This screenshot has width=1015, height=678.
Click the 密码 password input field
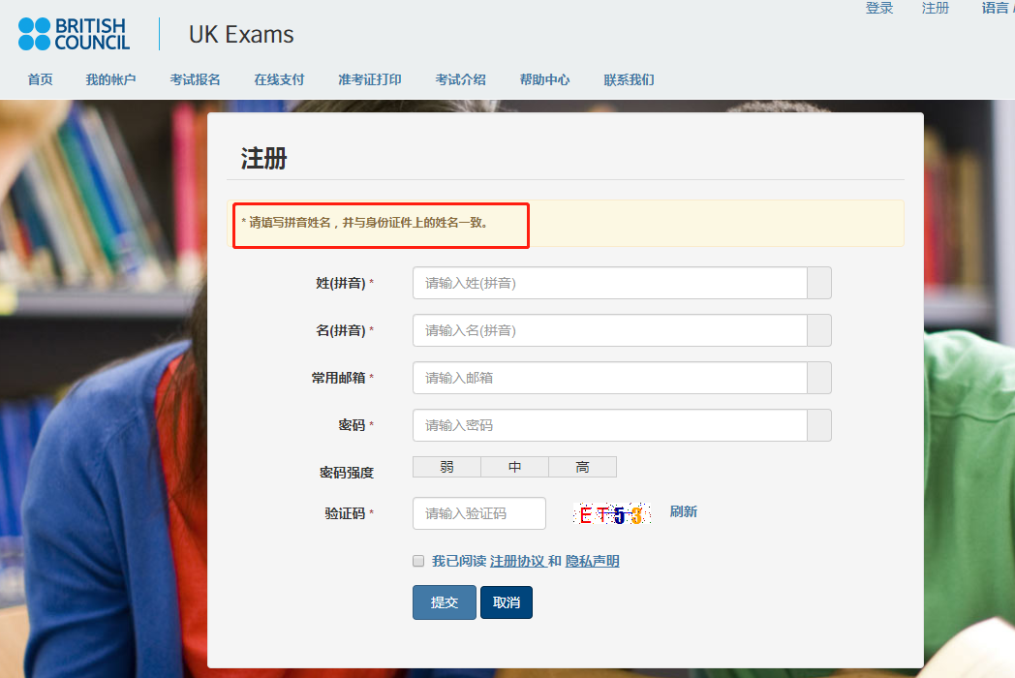(610, 425)
